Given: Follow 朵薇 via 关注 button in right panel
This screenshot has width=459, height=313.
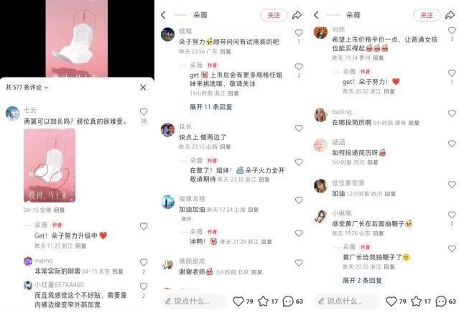Looking at the screenshot, I should tap(427, 15).
